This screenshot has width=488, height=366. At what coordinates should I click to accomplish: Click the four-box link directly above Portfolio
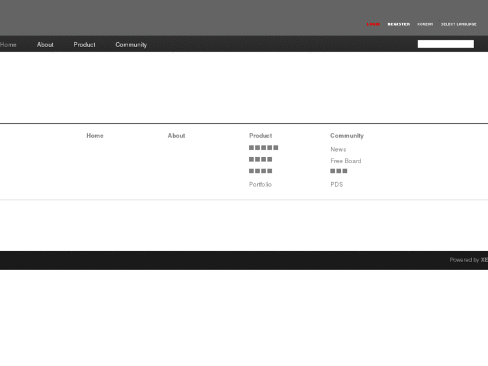pyautogui.click(x=260, y=171)
